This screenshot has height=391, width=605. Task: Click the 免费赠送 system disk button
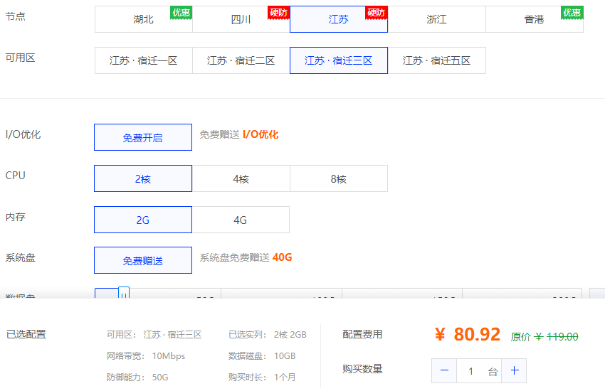point(143,260)
